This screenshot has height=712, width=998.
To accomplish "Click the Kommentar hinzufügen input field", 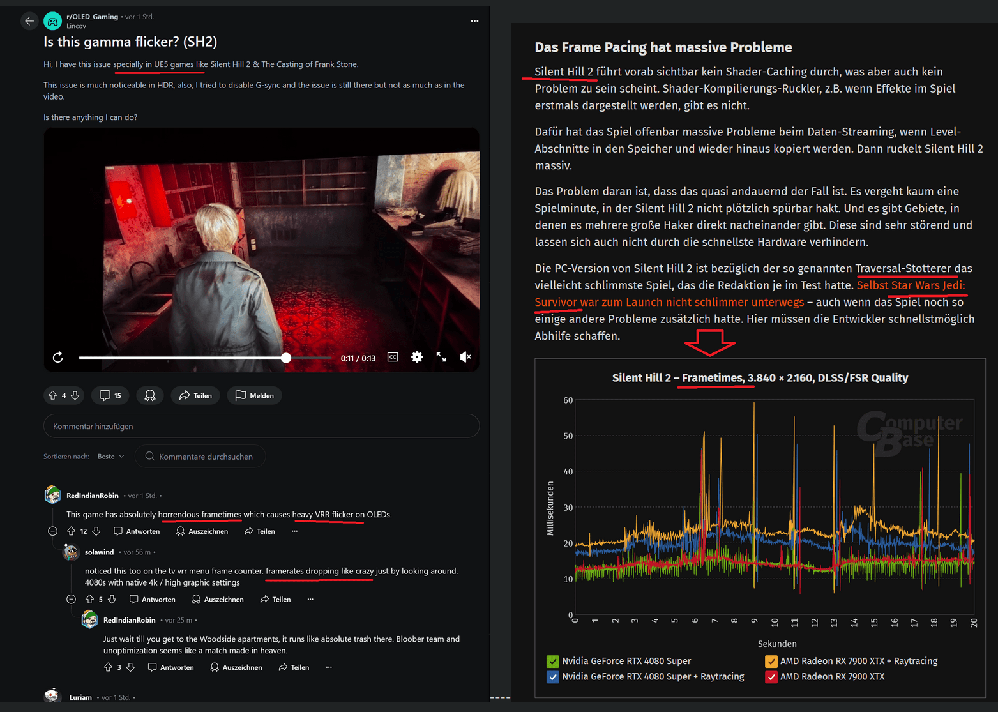I will point(261,426).
